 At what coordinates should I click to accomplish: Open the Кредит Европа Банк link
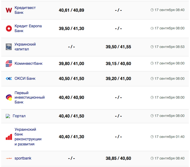pyautogui.click(x=28, y=28)
